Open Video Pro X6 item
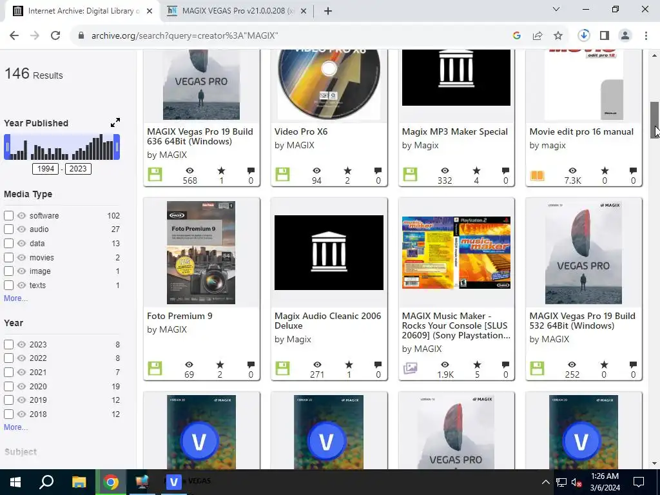The width and height of the screenshot is (660, 495). [x=300, y=131]
